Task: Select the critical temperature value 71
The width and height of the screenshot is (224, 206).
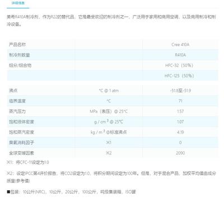Action: click(x=180, y=101)
